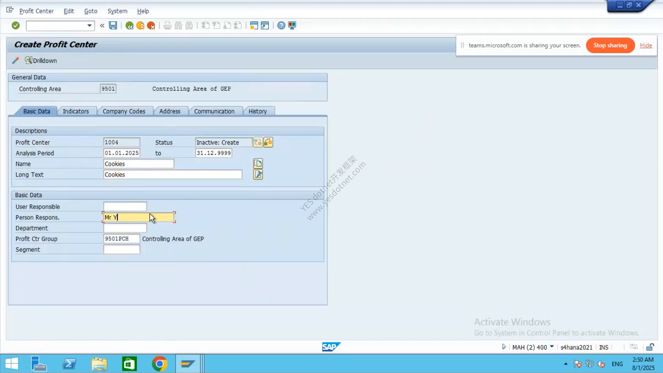Click the green Back arrow icon

pos(129,26)
